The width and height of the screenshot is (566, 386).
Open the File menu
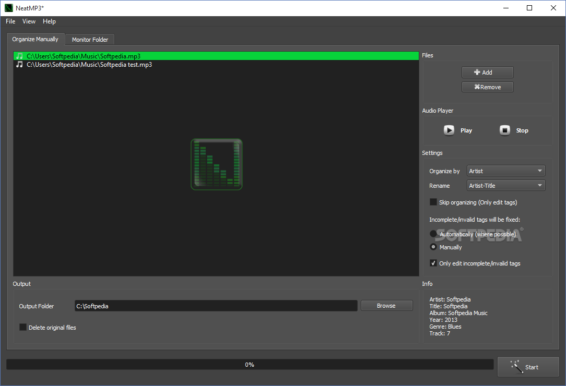pyautogui.click(x=10, y=21)
